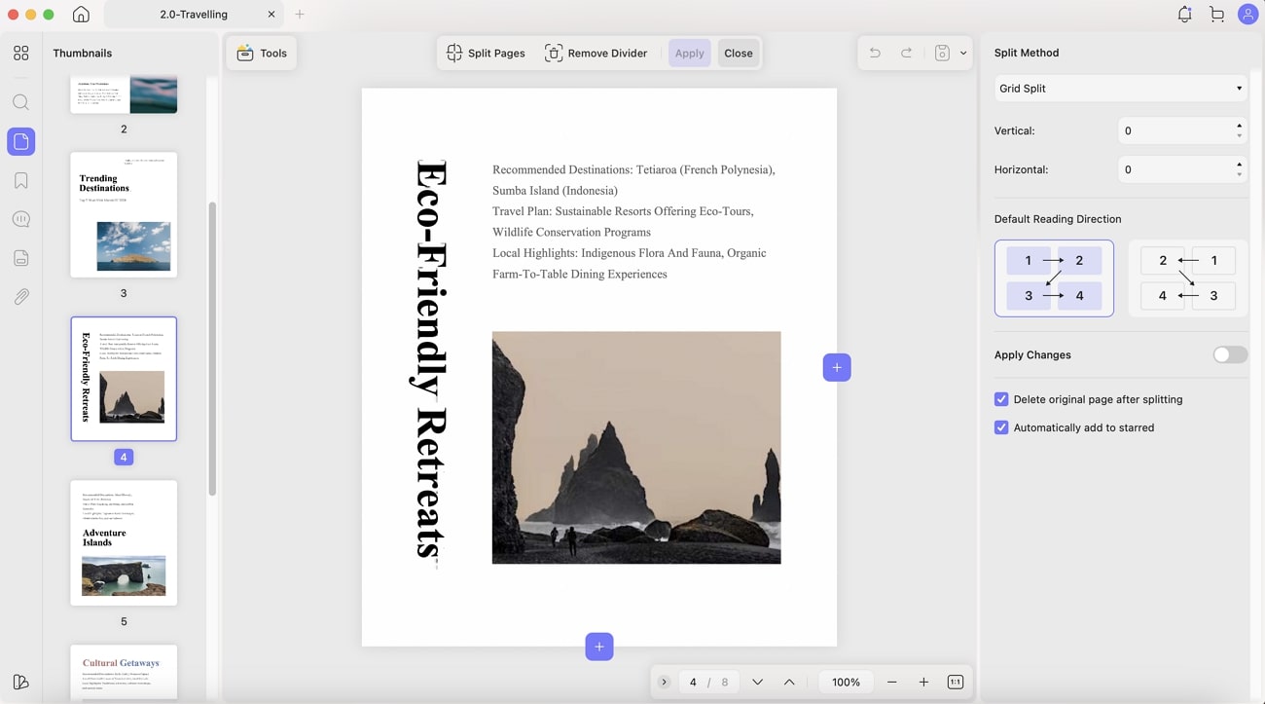The width and height of the screenshot is (1265, 704).
Task: Add vertical divider with right plus button
Action: coord(837,367)
